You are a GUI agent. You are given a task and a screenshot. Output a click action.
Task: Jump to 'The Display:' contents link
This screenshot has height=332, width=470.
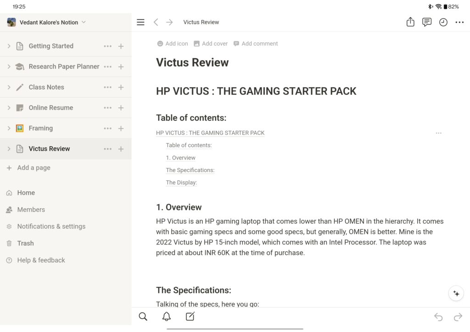[x=181, y=183]
